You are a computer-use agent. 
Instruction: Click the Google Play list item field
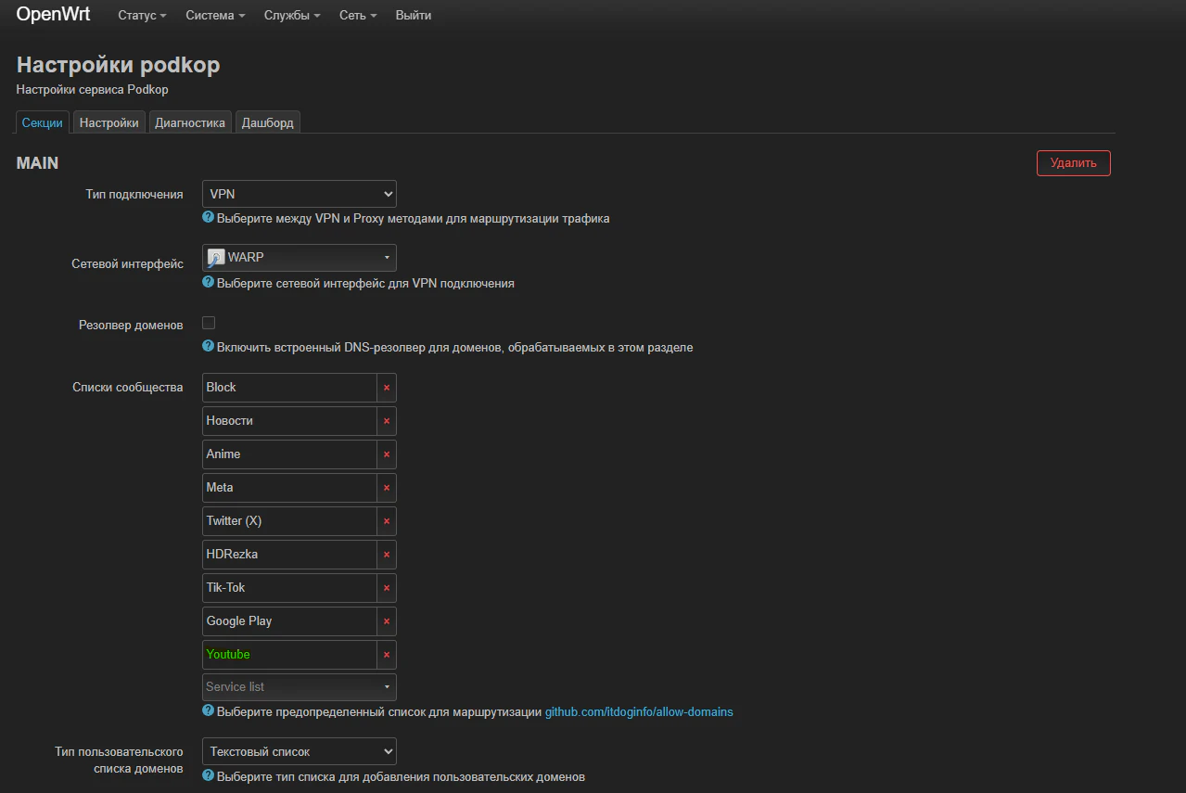click(289, 621)
